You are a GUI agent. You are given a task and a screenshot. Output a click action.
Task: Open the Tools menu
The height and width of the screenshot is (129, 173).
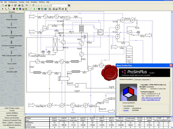click(27, 2)
